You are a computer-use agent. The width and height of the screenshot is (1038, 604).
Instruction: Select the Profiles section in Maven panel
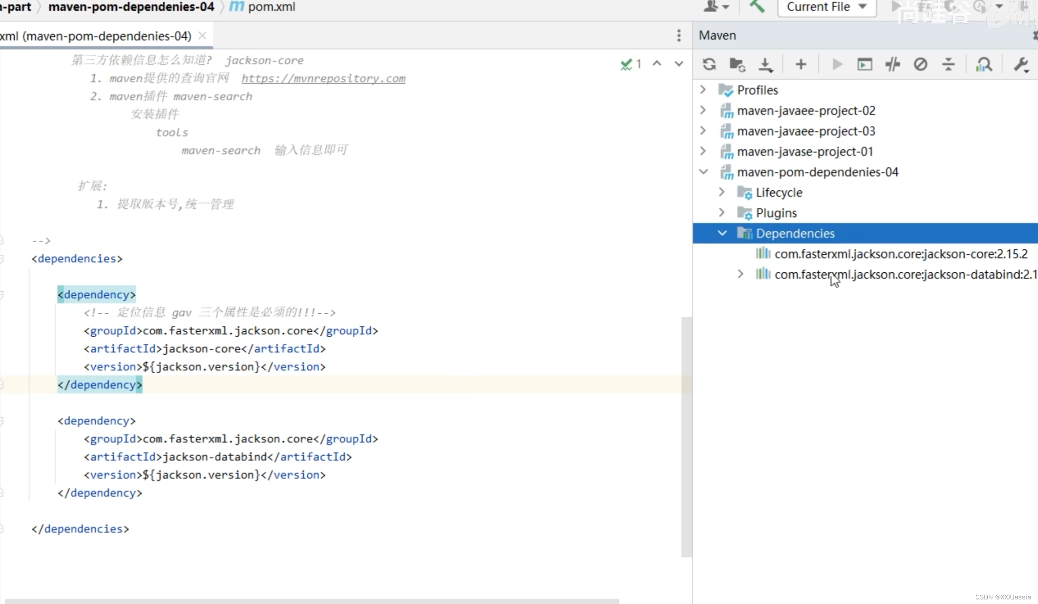(758, 89)
